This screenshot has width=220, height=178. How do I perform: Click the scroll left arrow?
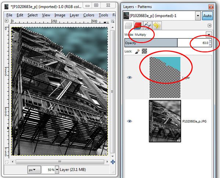click(12, 162)
